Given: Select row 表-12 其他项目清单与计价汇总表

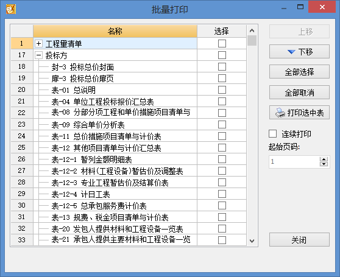Looking at the screenshot, I should point(115,148).
